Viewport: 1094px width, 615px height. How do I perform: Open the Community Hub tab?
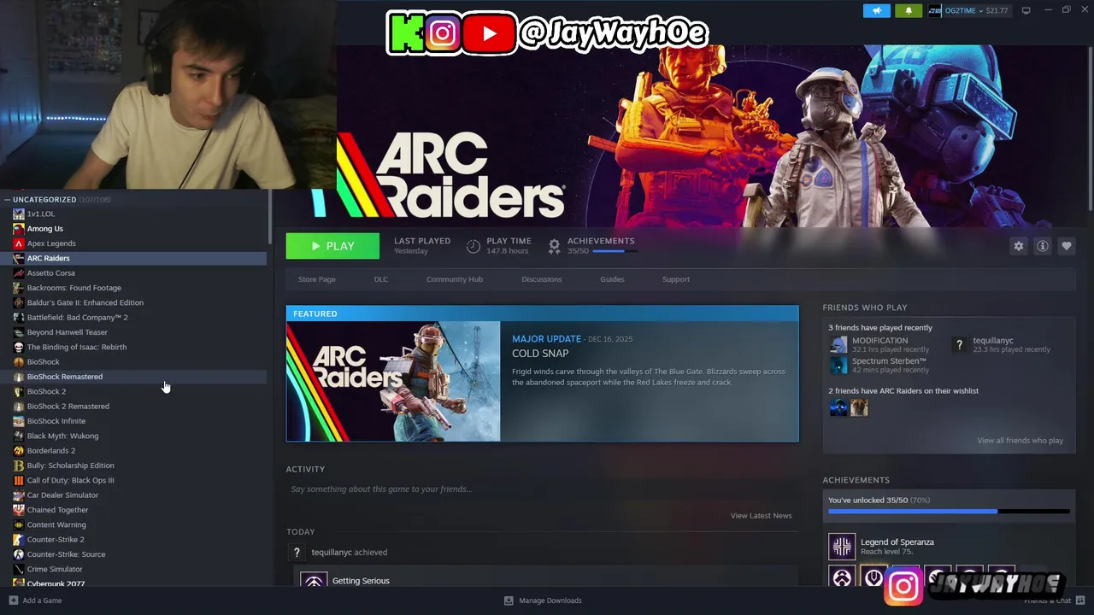point(455,279)
